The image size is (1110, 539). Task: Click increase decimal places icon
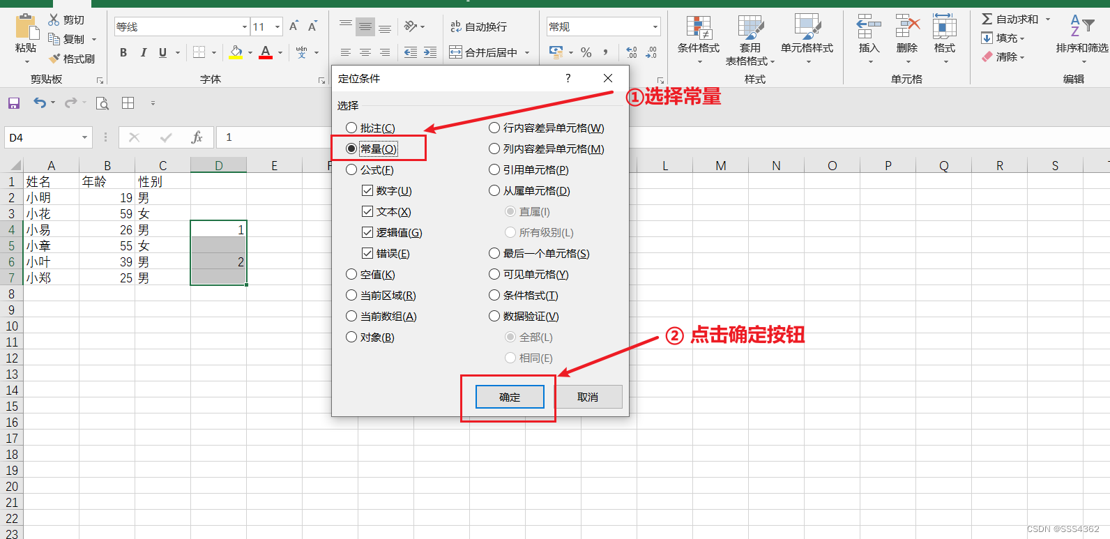coord(632,52)
